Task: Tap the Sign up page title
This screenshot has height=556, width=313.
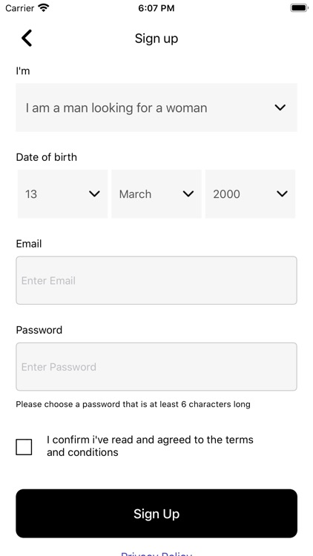Action: [x=156, y=39]
